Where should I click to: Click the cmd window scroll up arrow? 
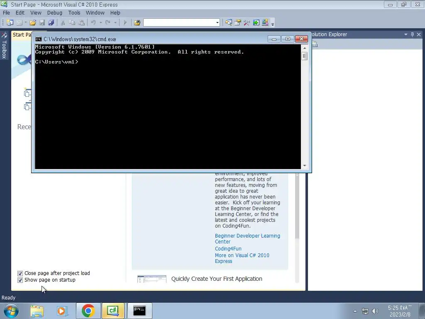(x=305, y=48)
